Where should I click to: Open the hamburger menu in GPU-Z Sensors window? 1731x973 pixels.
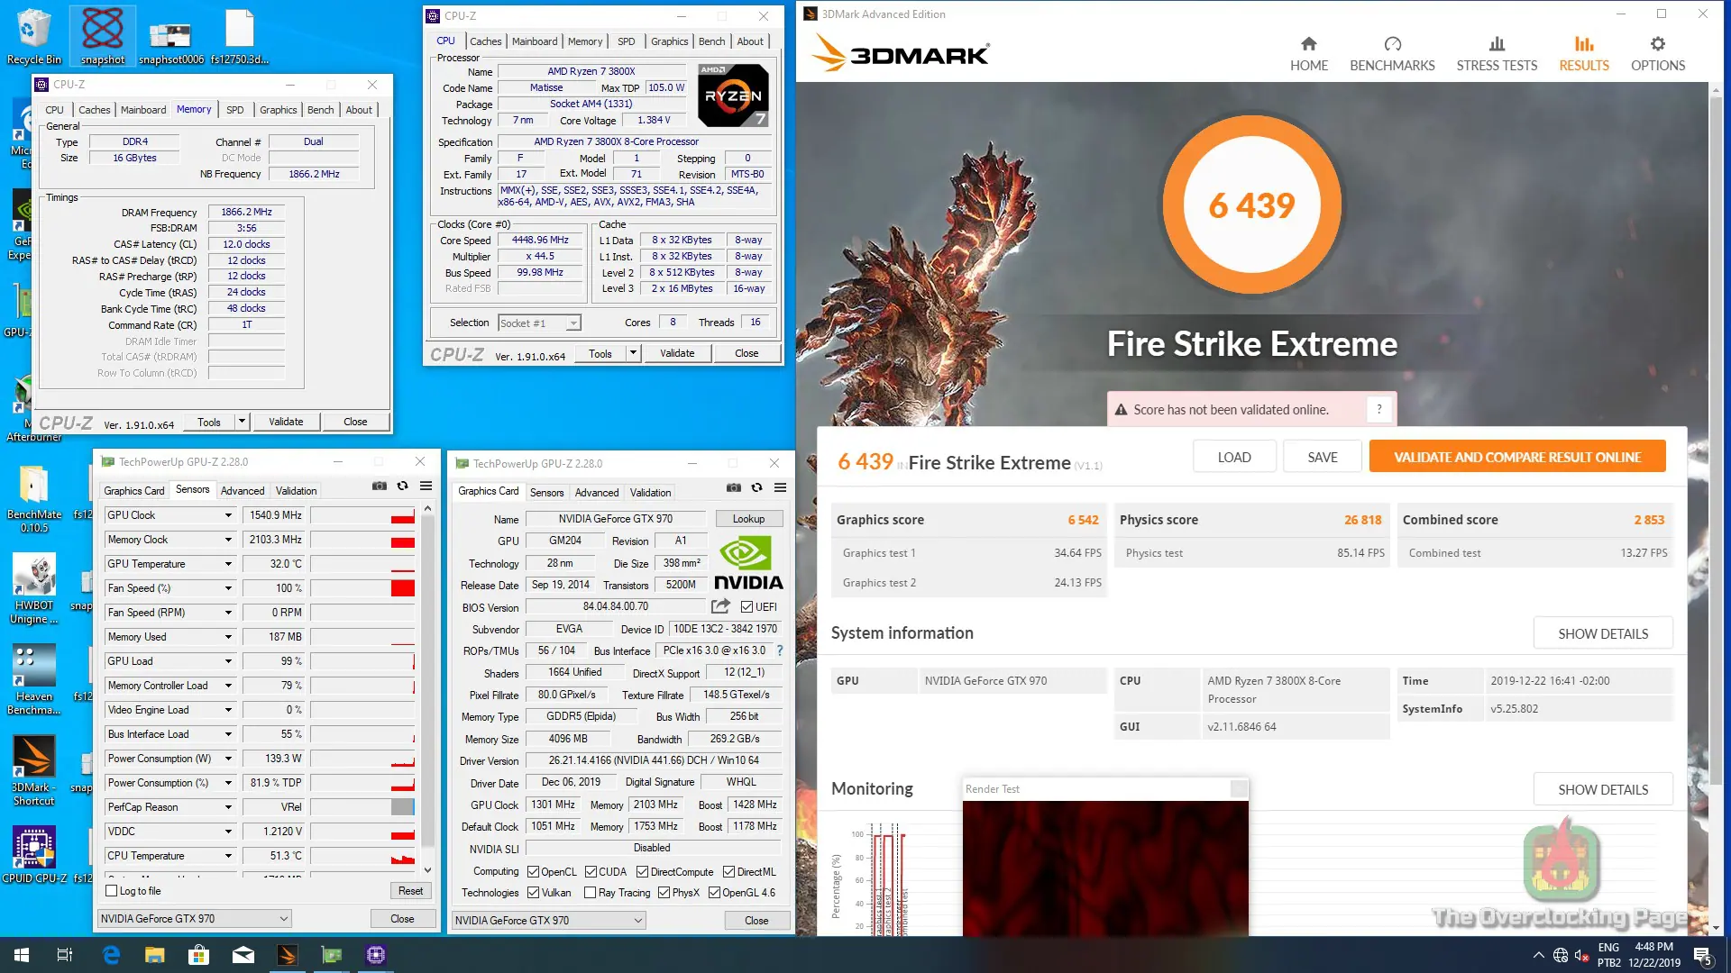coord(426,486)
